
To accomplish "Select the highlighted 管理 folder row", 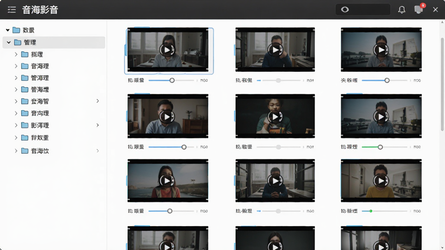I will coord(54,42).
